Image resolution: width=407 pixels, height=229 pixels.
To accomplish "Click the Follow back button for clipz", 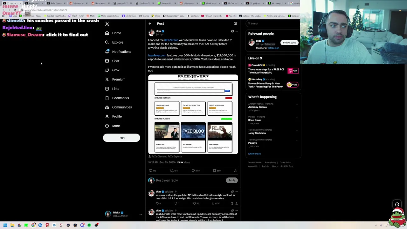I will tap(289, 43).
